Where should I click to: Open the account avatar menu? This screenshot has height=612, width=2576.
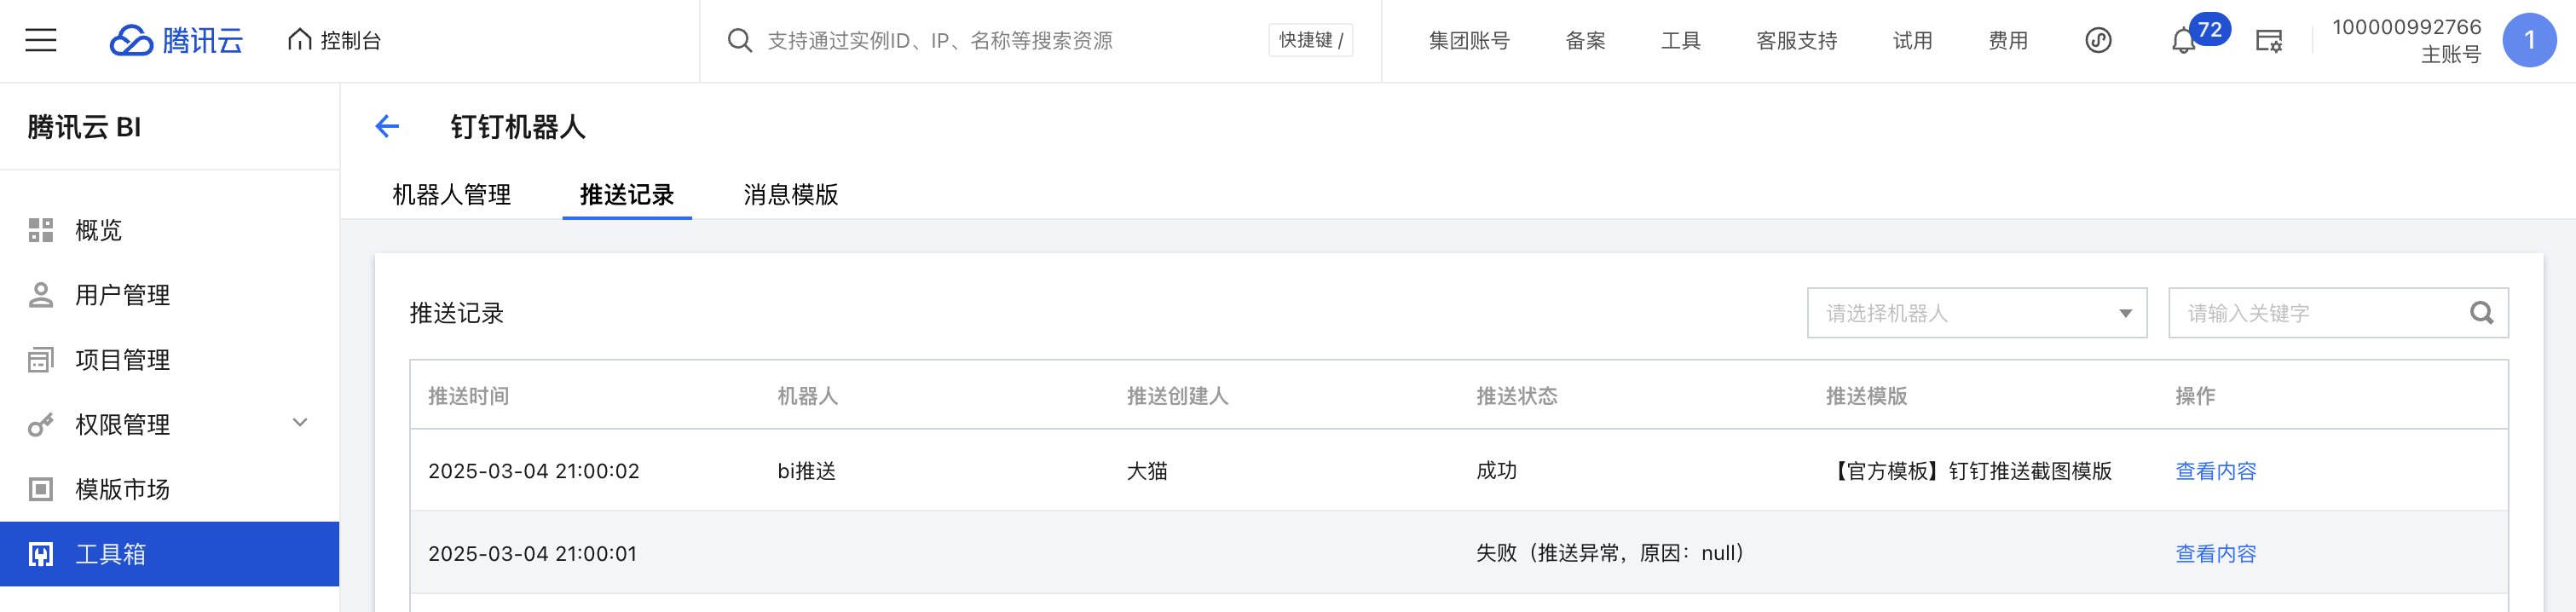[2529, 40]
